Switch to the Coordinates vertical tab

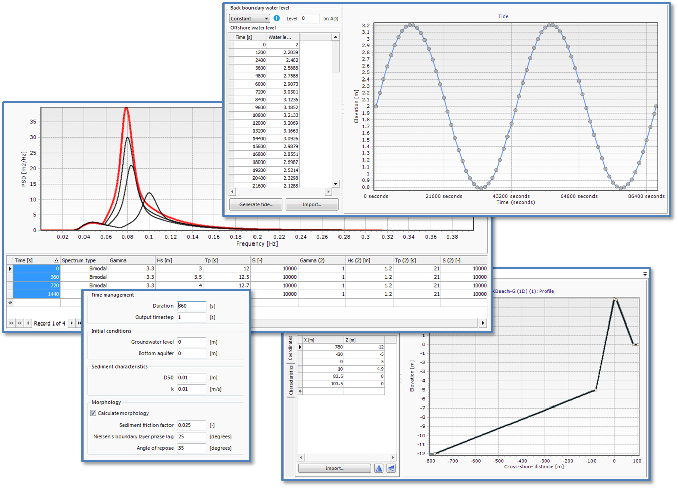(x=290, y=348)
